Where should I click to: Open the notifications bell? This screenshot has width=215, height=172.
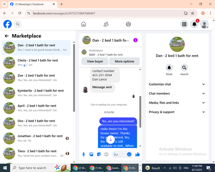point(194,24)
